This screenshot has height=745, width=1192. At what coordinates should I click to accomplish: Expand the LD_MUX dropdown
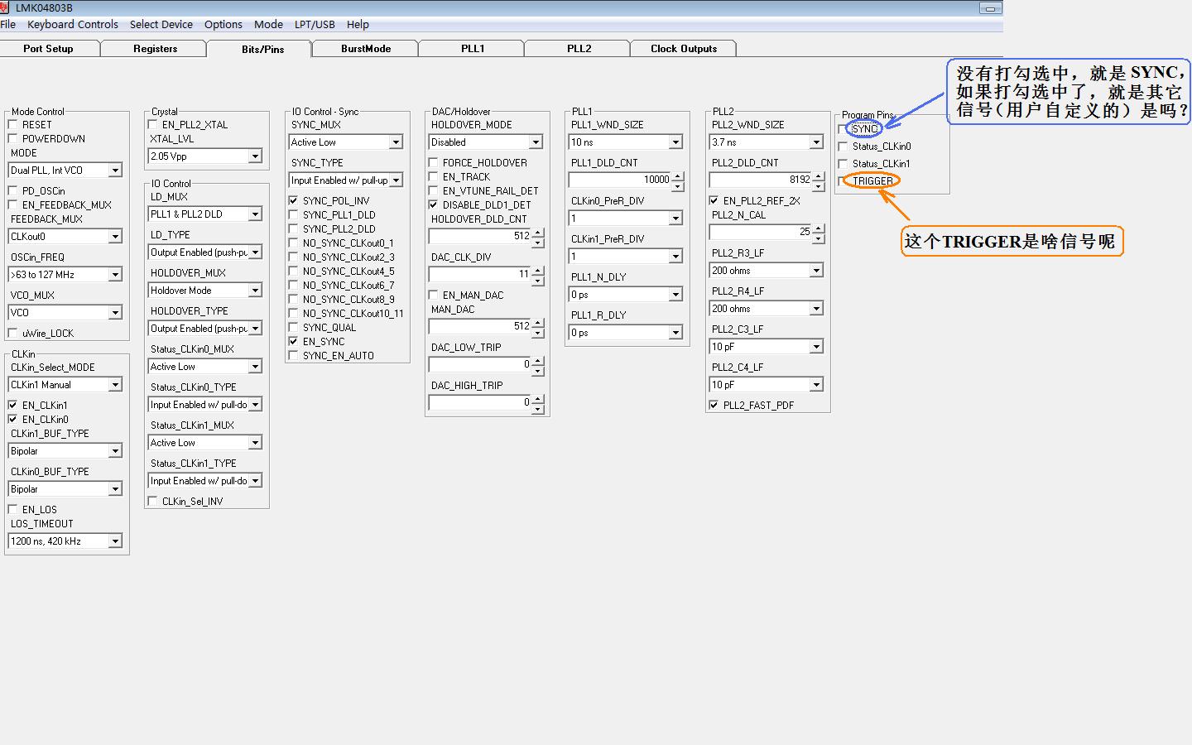pyautogui.click(x=205, y=214)
